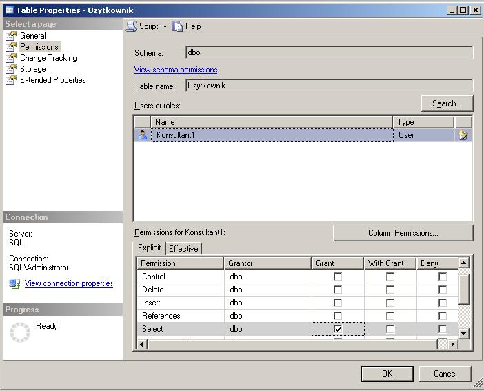Select the Control permission row
Image resolution: width=484 pixels, height=391 pixels.
298,277
